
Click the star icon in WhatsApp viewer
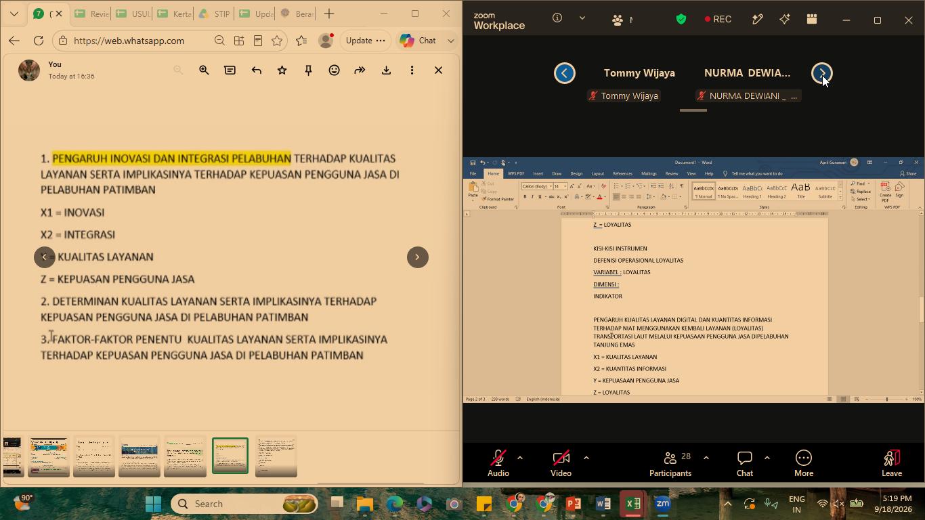(x=282, y=70)
